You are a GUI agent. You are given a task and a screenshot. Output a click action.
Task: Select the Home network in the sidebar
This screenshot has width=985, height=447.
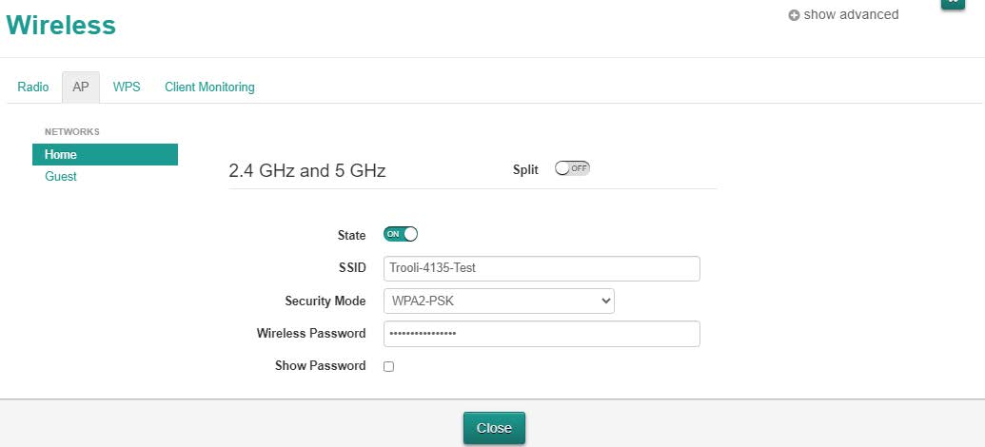tap(105, 154)
